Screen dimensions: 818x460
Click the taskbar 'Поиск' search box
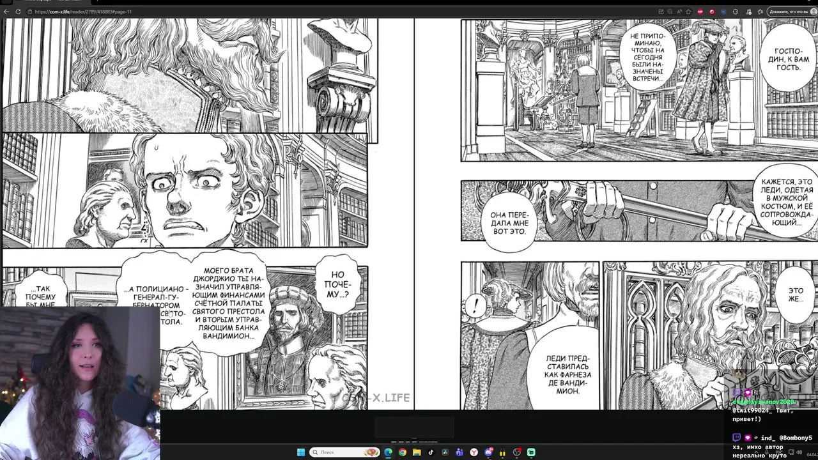344,452
